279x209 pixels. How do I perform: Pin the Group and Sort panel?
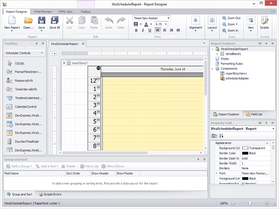198,160
